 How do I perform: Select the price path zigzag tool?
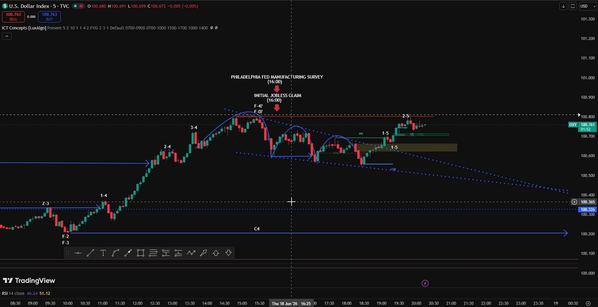[x=191, y=253]
